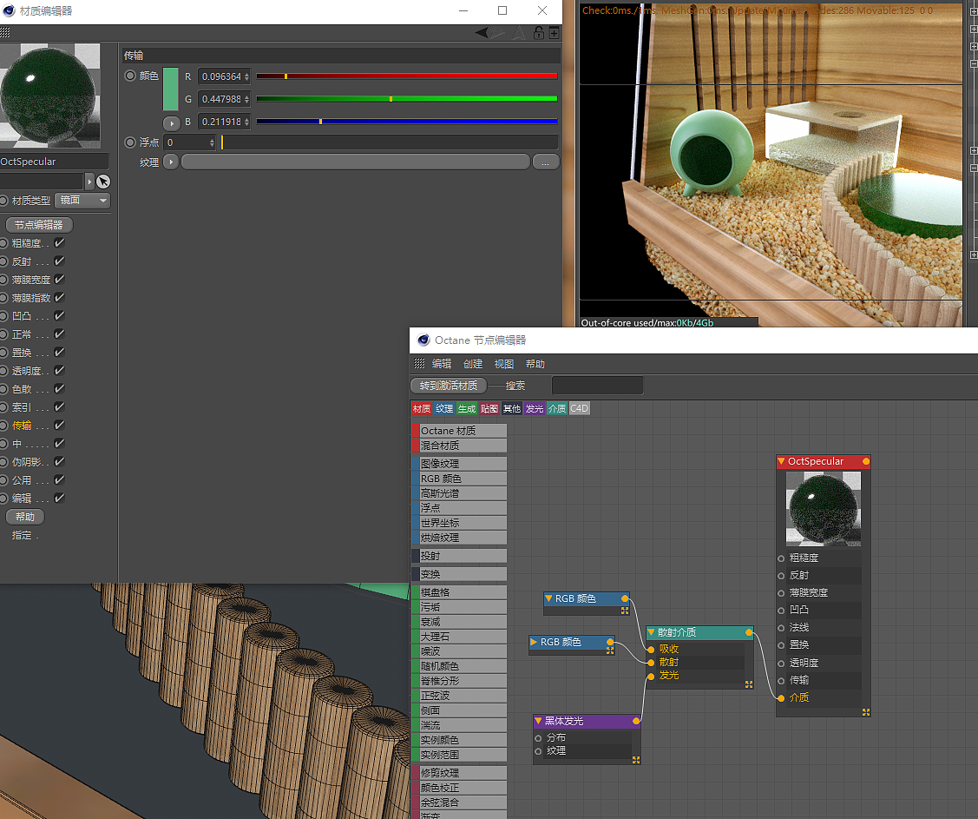Click the resize handle on lower RGB 颜色 node

pos(610,650)
